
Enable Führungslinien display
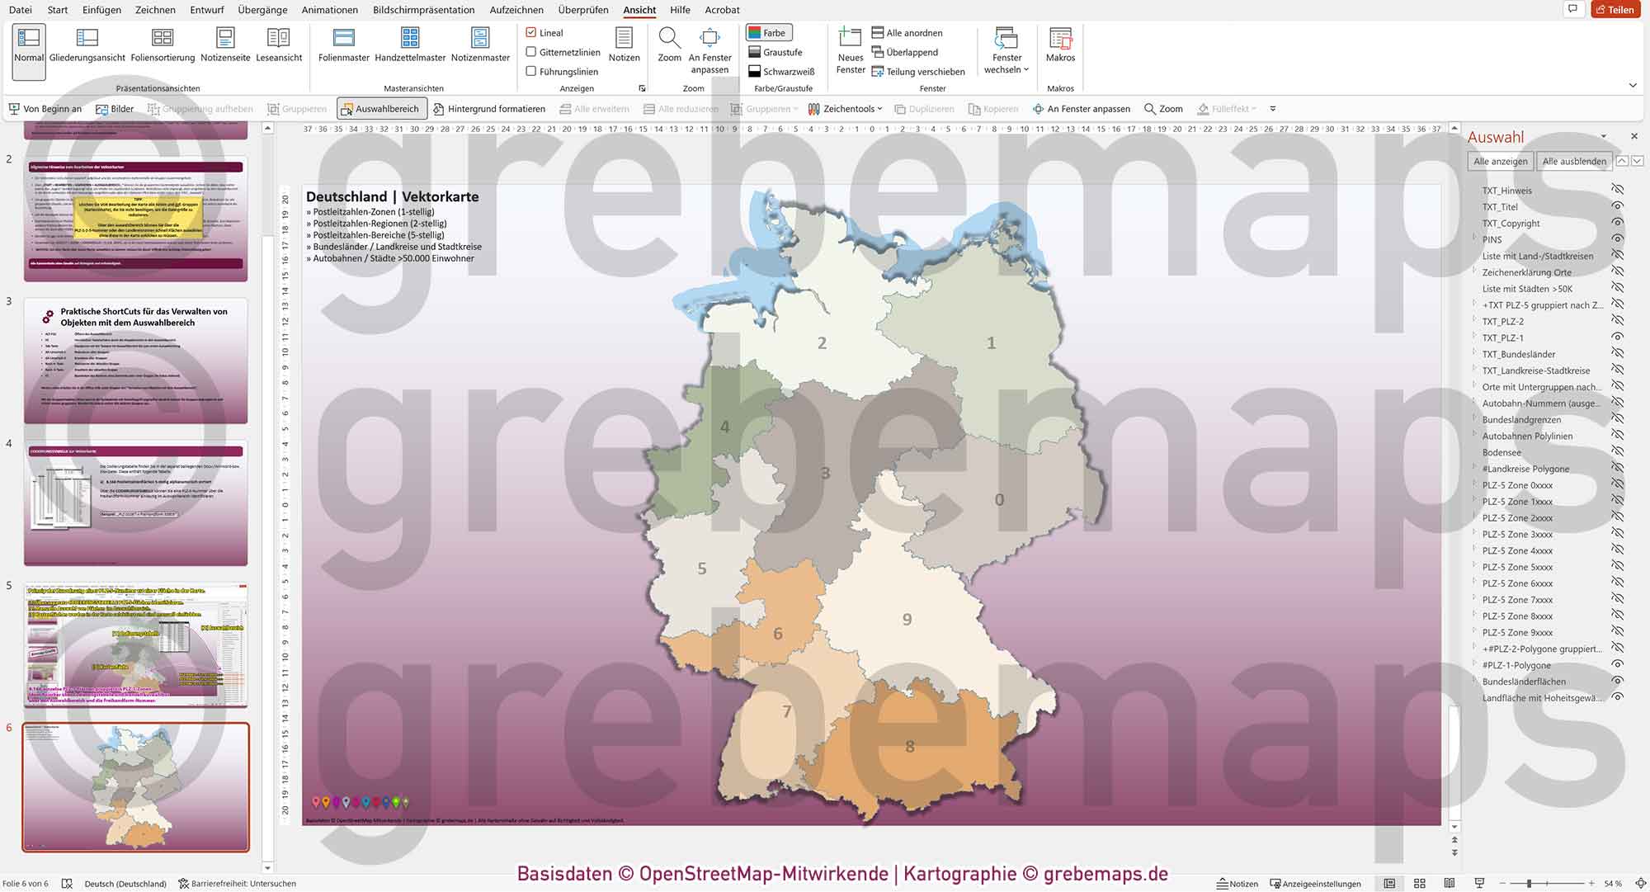531,71
